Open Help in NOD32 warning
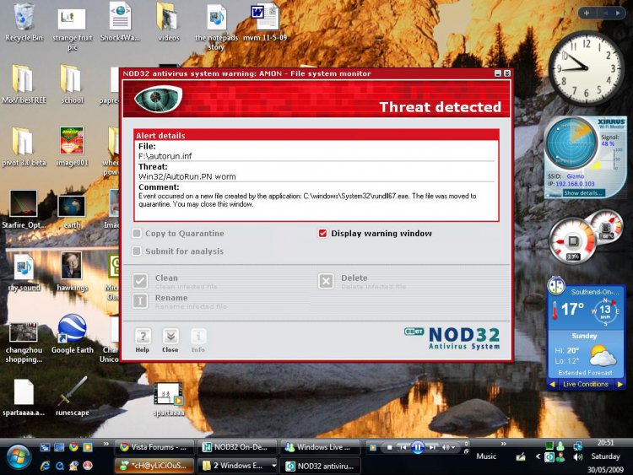The width and height of the screenshot is (633, 475). point(142,341)
